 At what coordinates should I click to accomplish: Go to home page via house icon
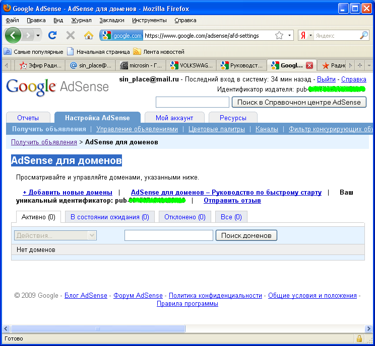pyautogui.click(x=89, y=35)
